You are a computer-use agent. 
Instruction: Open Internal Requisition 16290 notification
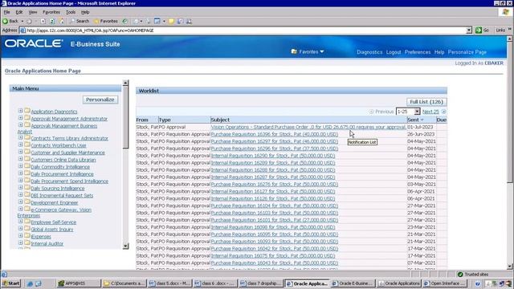pyautogui.click(x=273, y=156)
